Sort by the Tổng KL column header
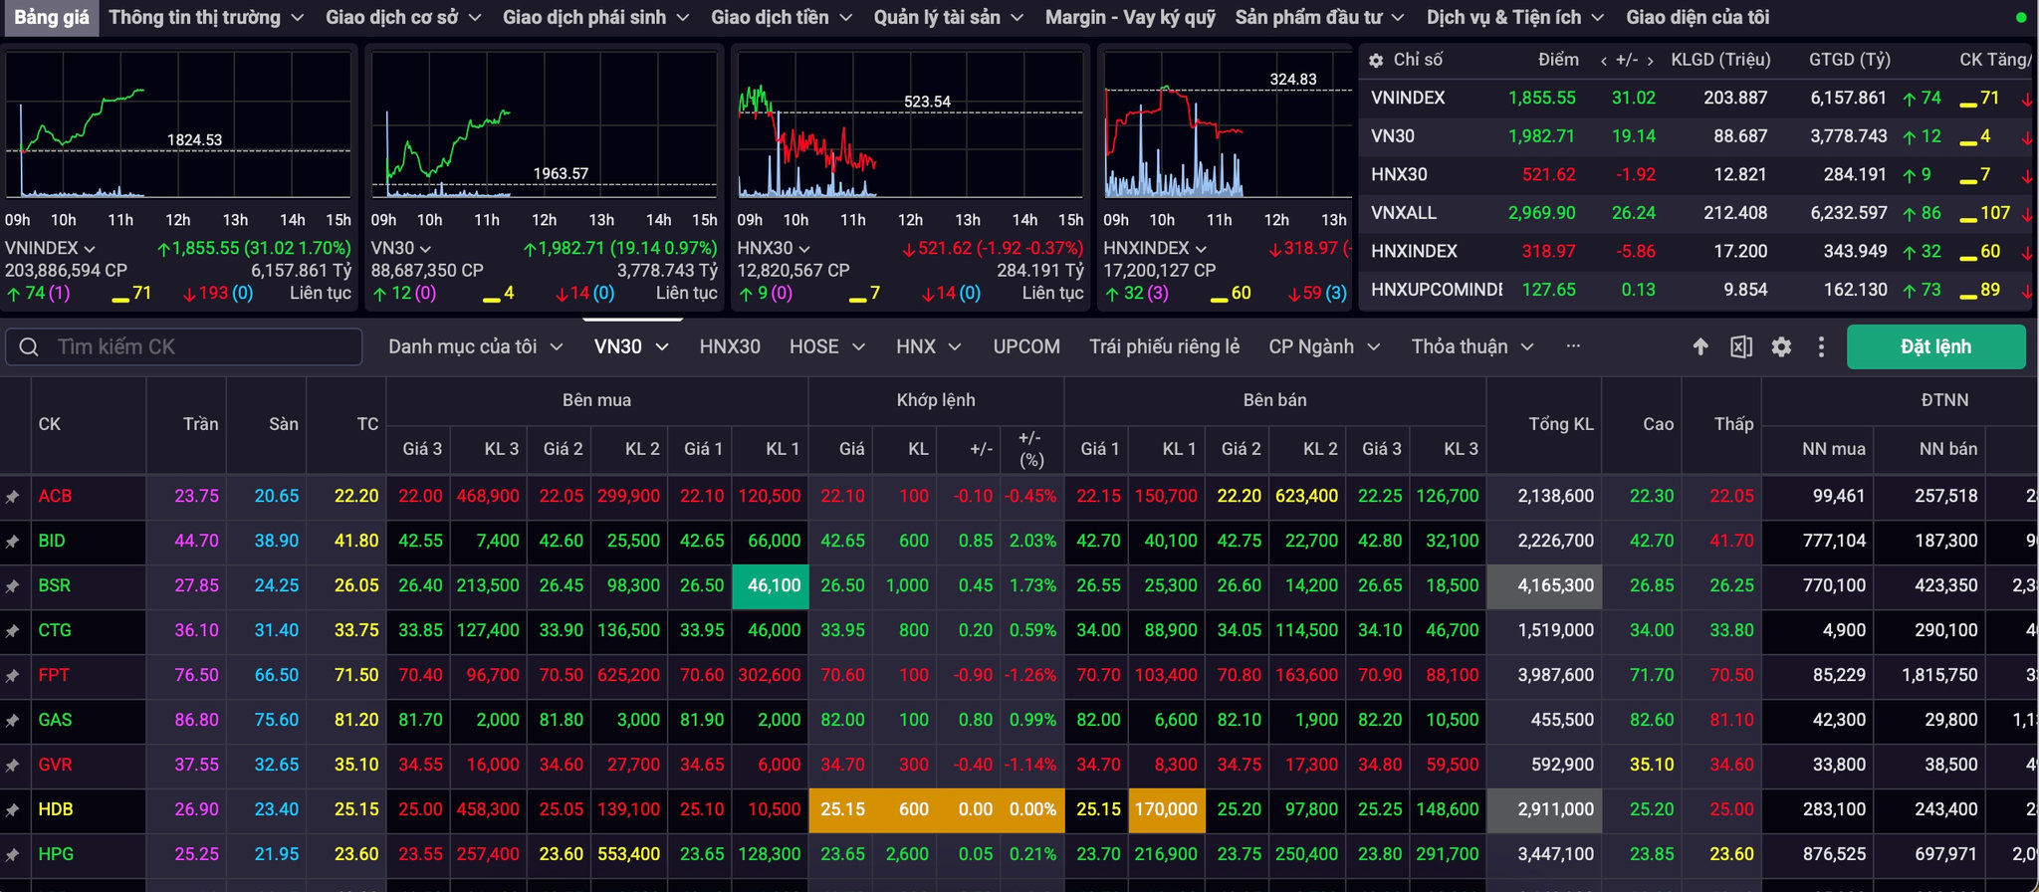 (1560, 424)
